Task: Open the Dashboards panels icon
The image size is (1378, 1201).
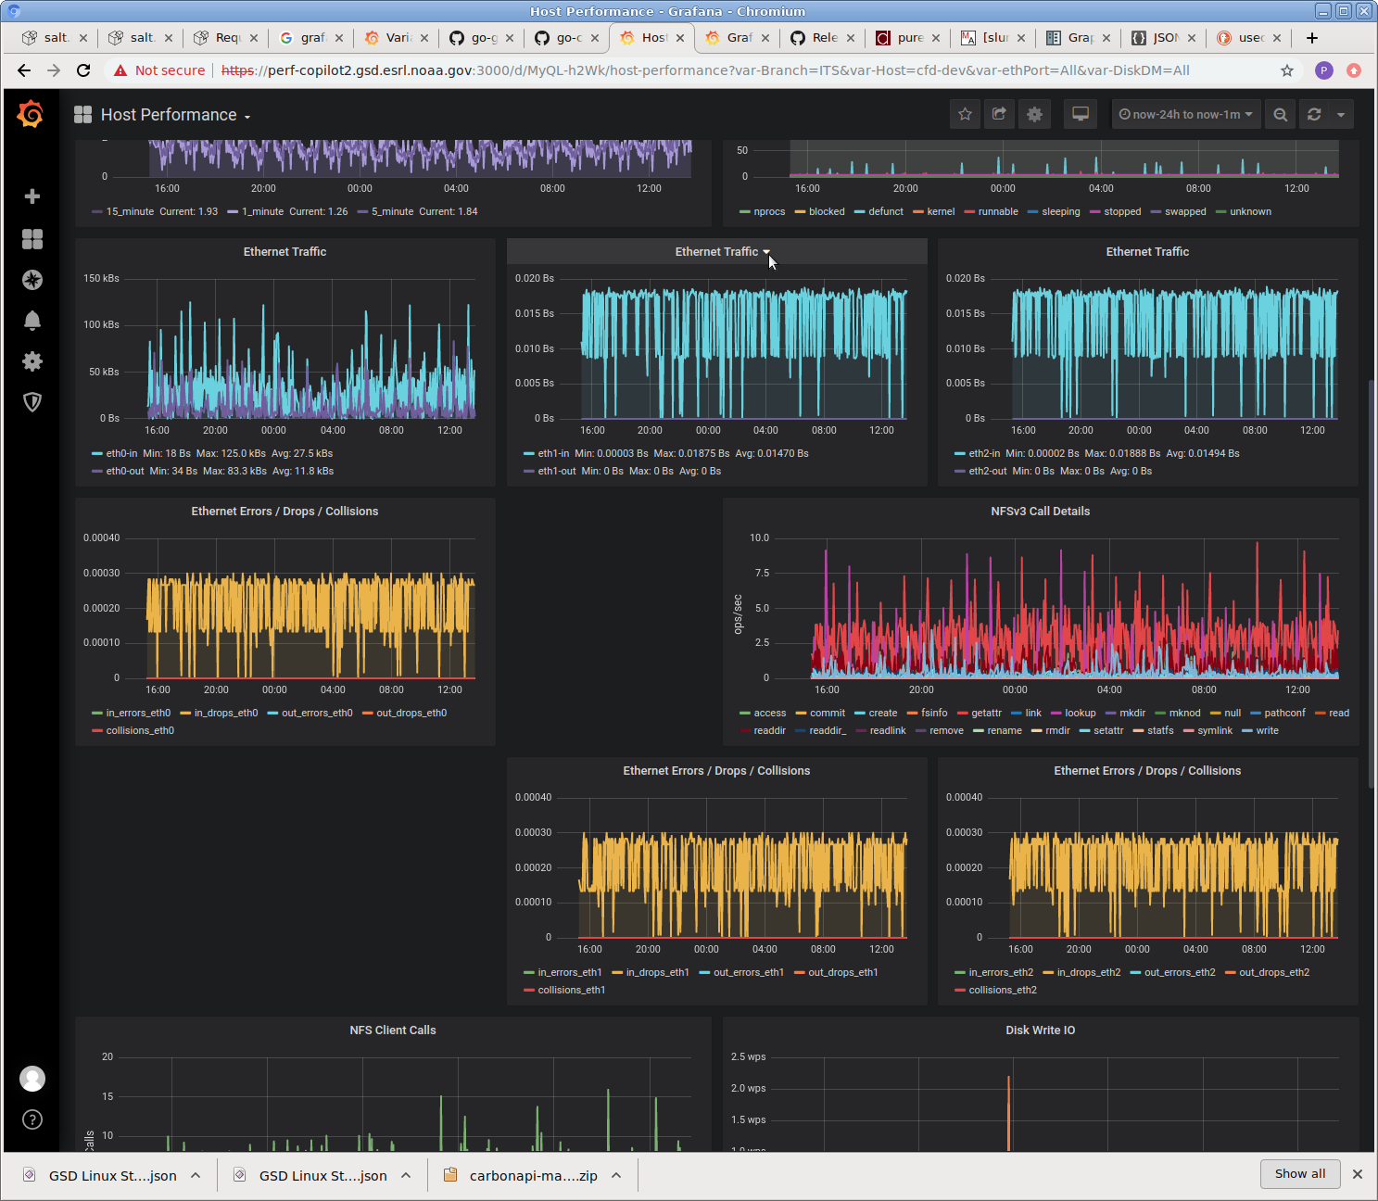Action: [32, 239]
